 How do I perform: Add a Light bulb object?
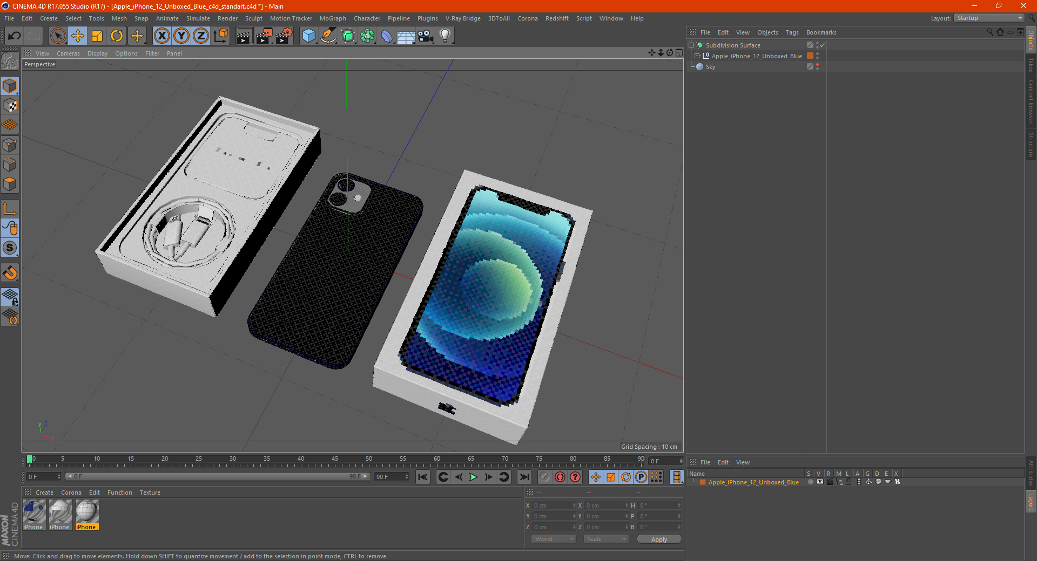pos(445,36)
